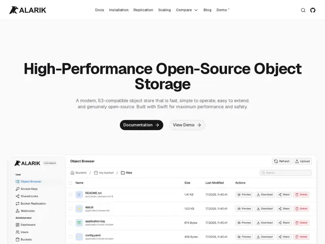Click the Bucket Replication arrows icon
This screenshot has height=244, width=325.
18,203
